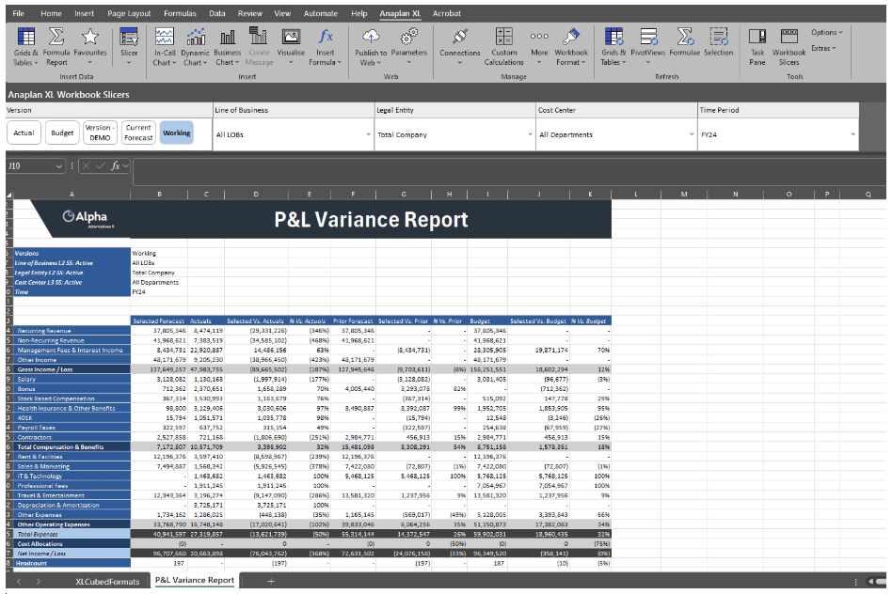Open Workbook Format tool
892x594 pixels.
tap(571, 47)
